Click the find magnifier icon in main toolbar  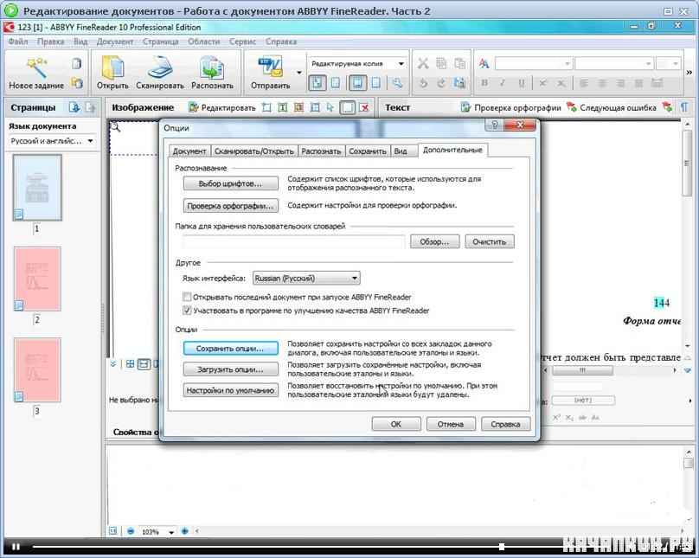click(397, 83)
